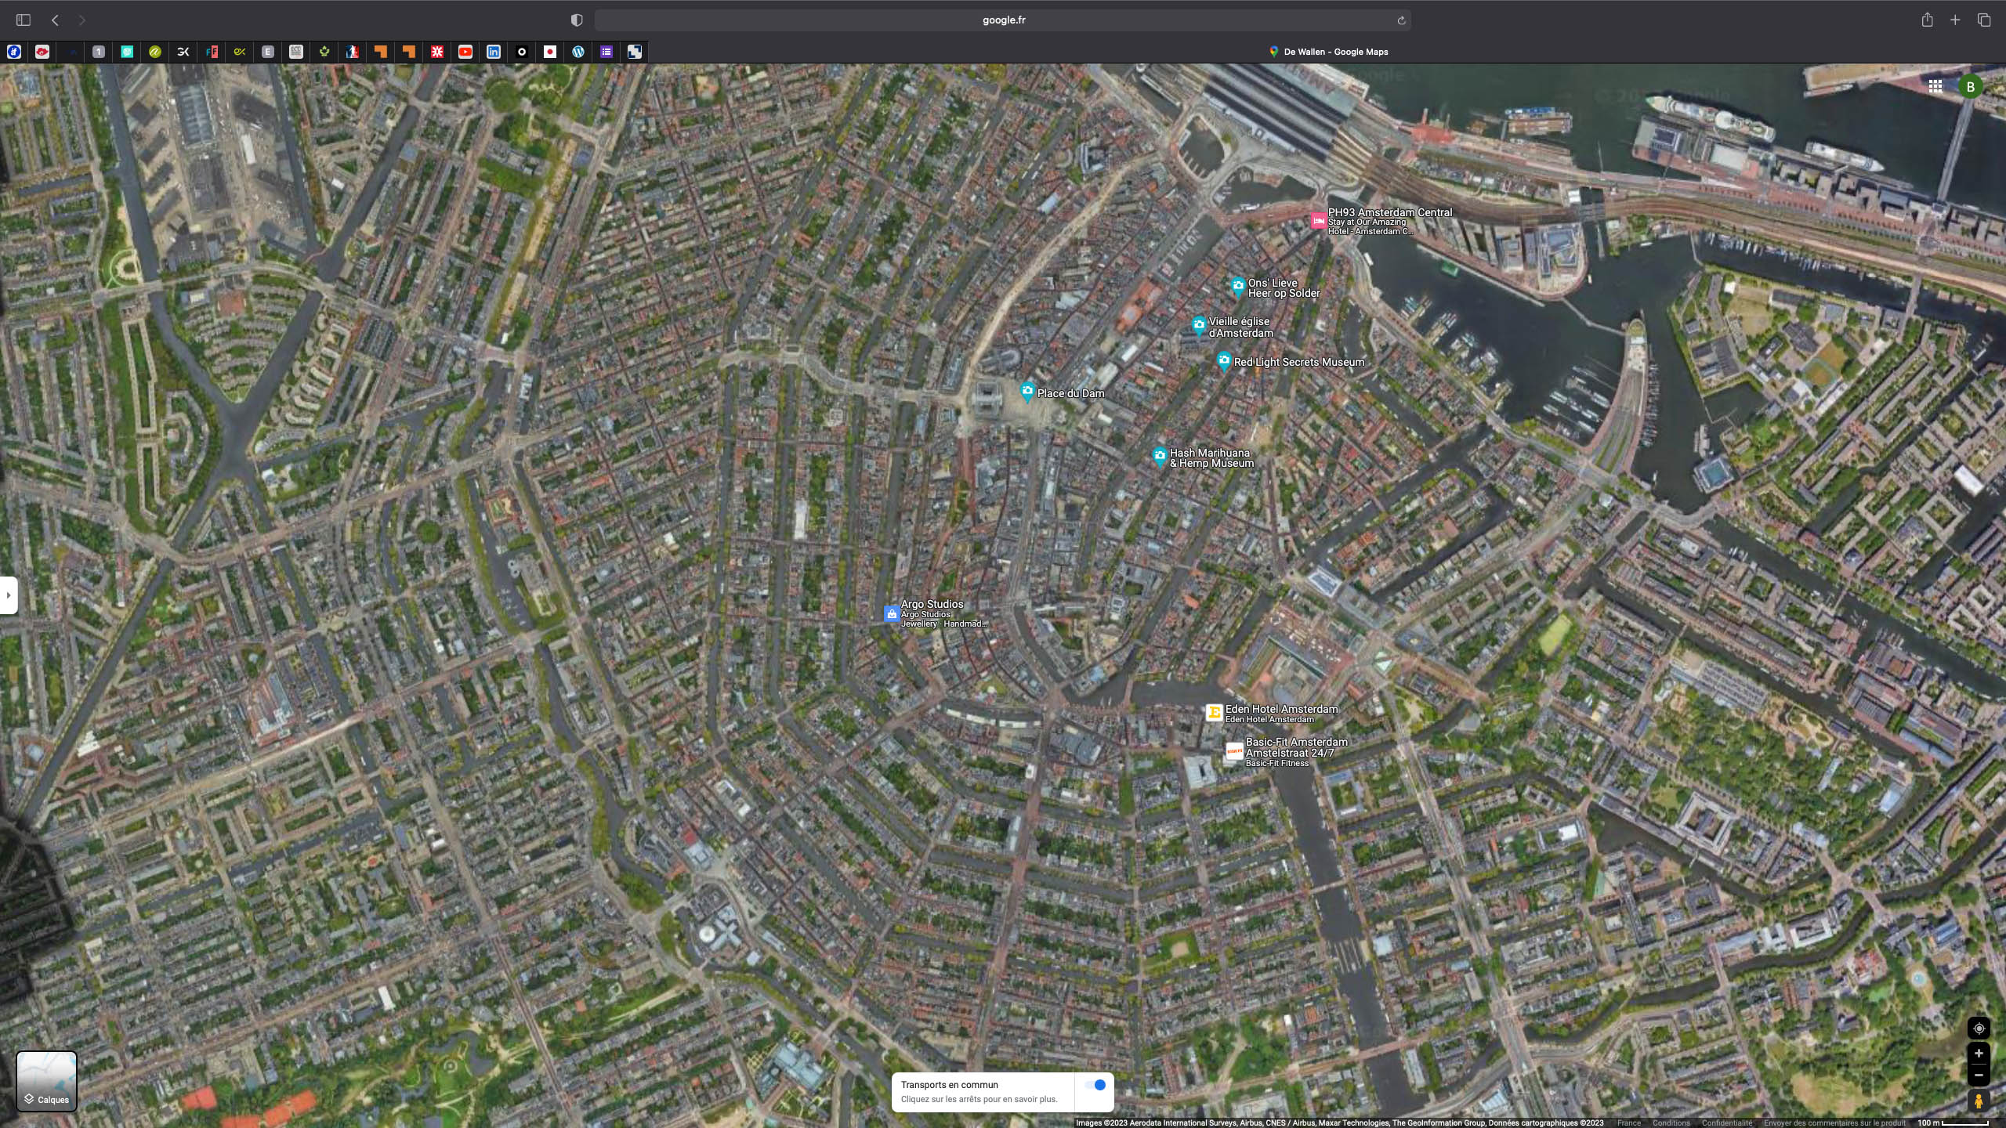Viewport: 2006px width, 1128px height.
Task: Click the France region link
Action: pos(1628,1123)
